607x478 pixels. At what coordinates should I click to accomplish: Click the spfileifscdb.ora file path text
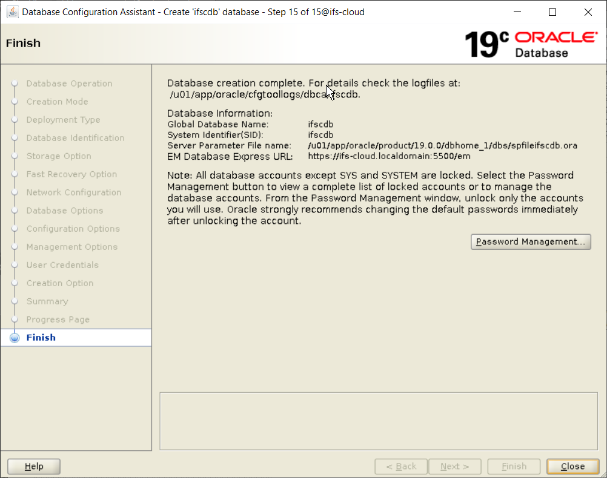coord(442,146)
